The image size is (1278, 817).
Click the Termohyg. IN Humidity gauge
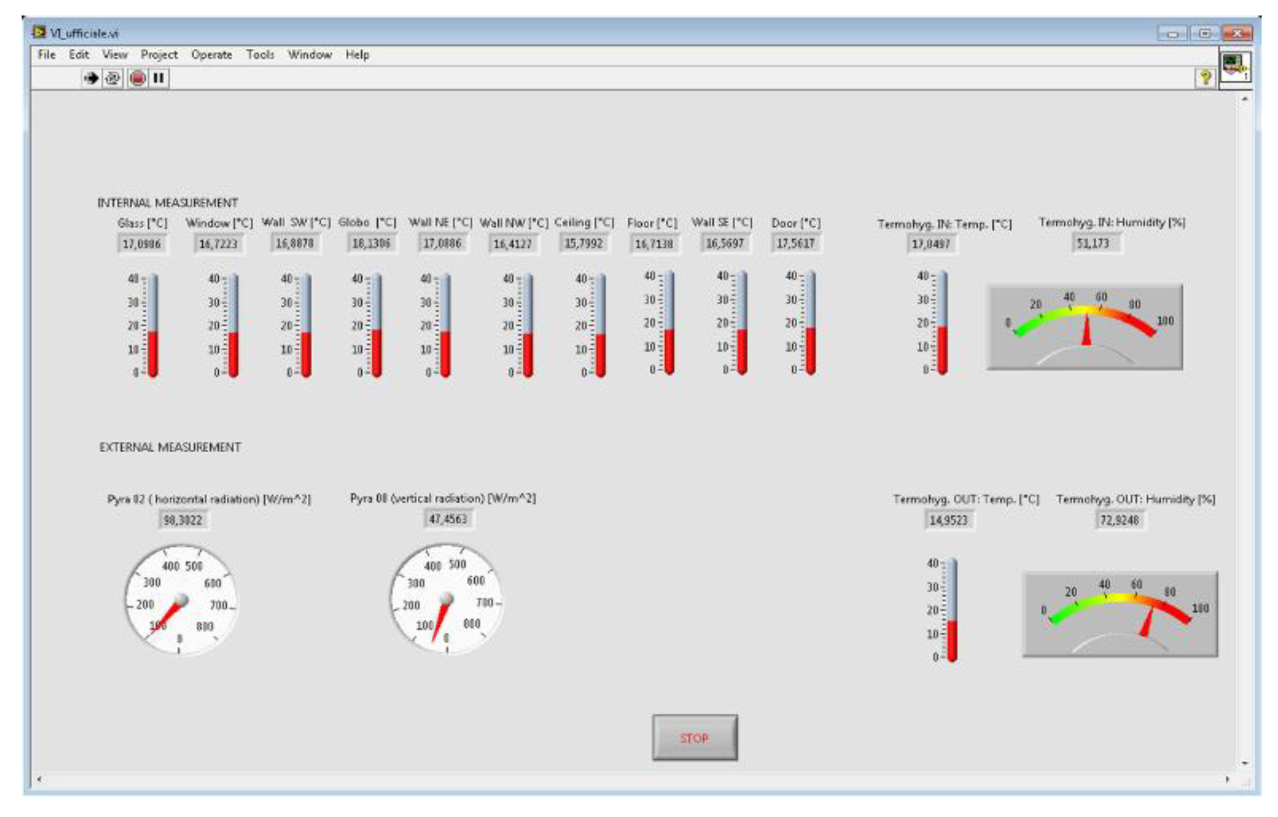[1084, 327]
